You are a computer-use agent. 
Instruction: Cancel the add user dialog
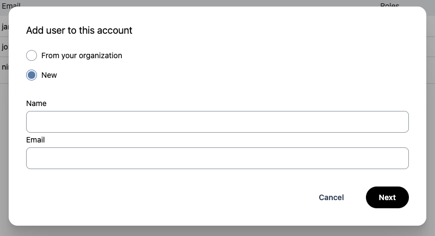tap(331, 197)
